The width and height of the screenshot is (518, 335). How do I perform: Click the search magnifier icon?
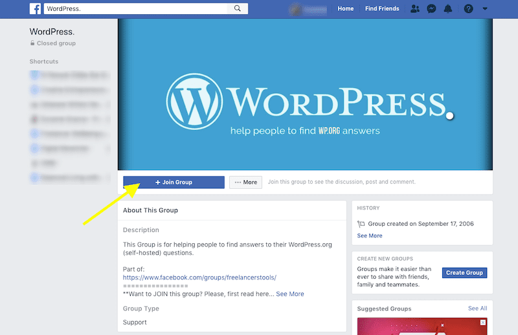(x=238, y=9)
